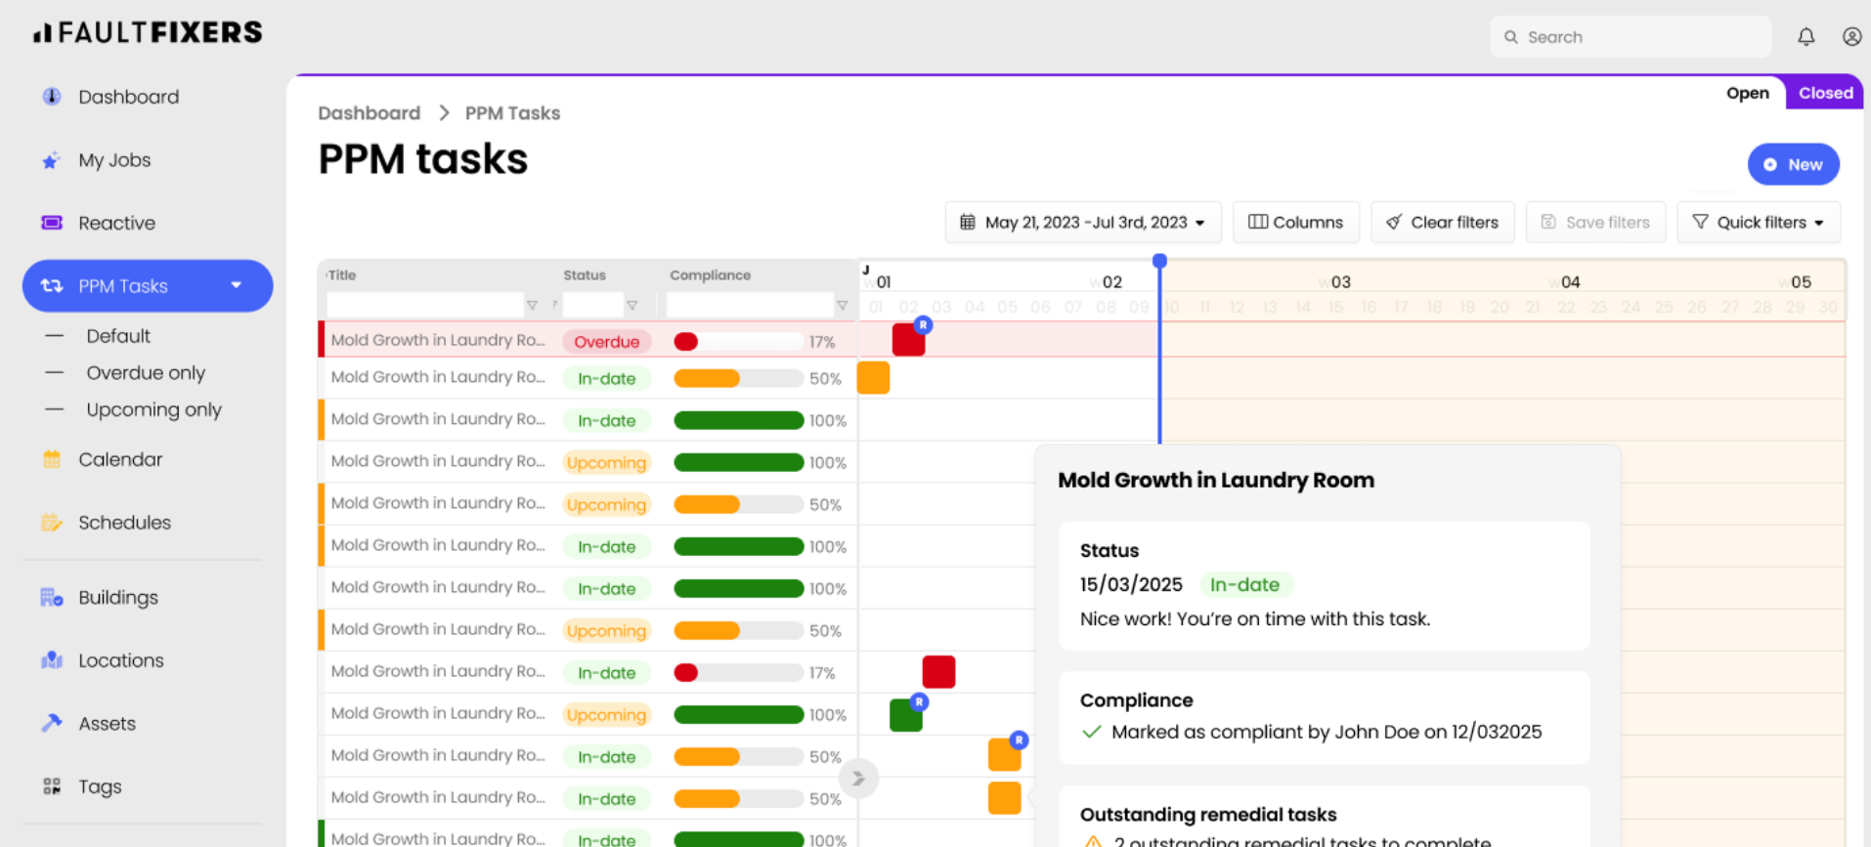This screenshot has height=847, width=1871.
Task: Click the red Gantt block in the Overdue row
Action: (x=908, y=339)
